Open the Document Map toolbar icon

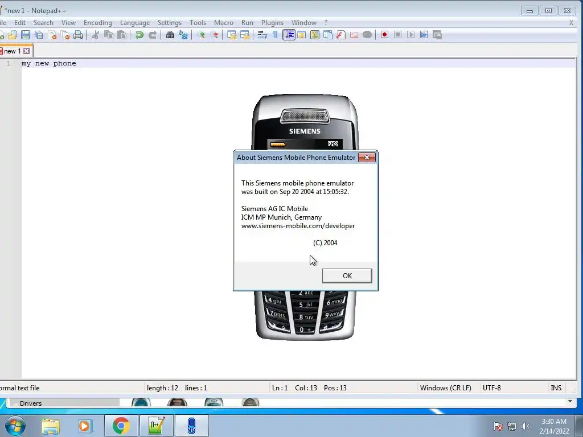pyautogui.click(x=315, y=35)
